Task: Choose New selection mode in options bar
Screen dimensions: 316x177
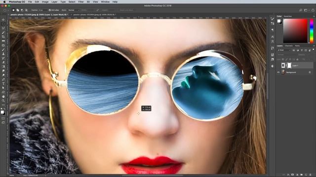Action: point(13,10)
